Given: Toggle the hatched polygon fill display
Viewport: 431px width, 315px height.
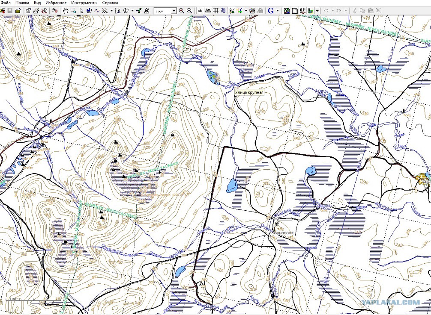Looking at the screenshot, I should [x=224, y=11].
